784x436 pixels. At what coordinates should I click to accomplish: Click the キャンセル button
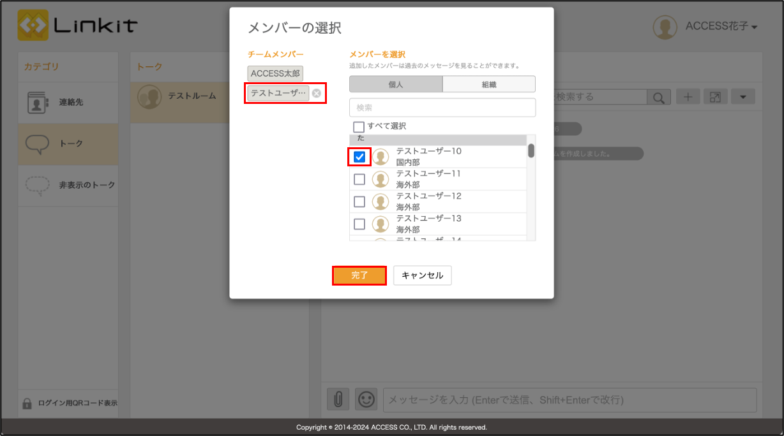pyautogui.click(x=422, y=275)
